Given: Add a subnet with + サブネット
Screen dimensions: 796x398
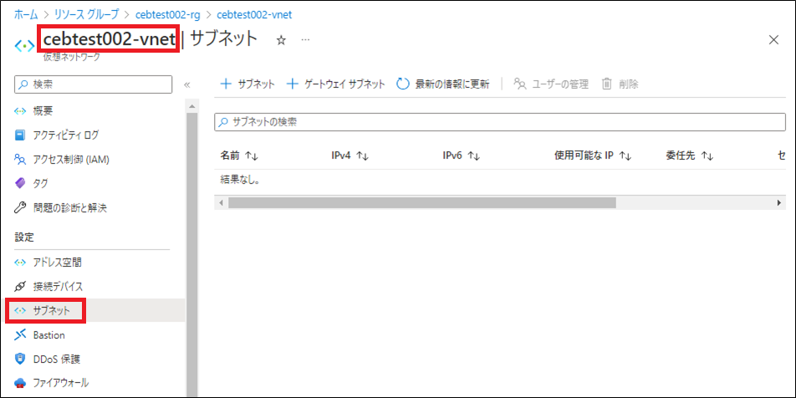Looking at the screenshot, I should [247, 84].
